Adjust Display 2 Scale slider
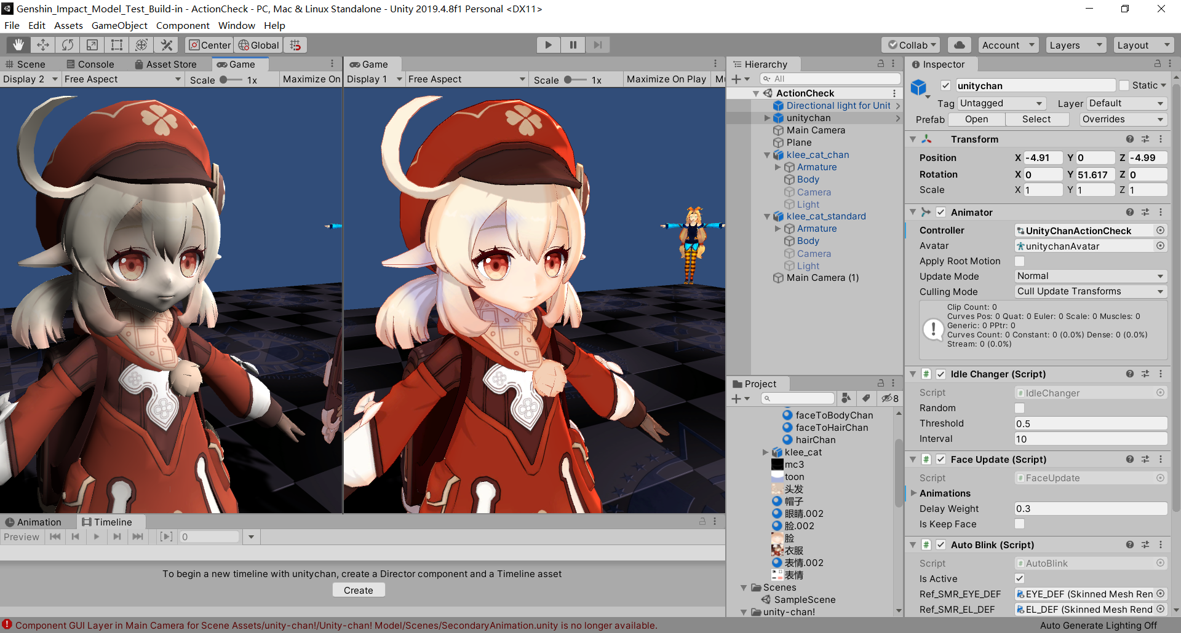Viewport: 1181px width, 633px height. pyautogui.click(x=231, y=79)
